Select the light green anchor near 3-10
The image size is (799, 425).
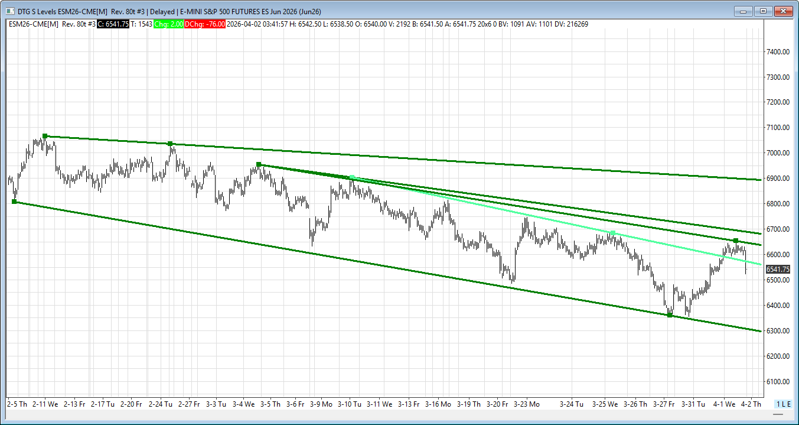(x=353, y=177)
